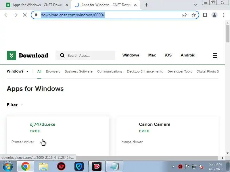The height and width of the screenshot is (172, 230).
Task: Click the red-black round taskbar app icon
Action: pyautogui.click(x=61, y=166)
